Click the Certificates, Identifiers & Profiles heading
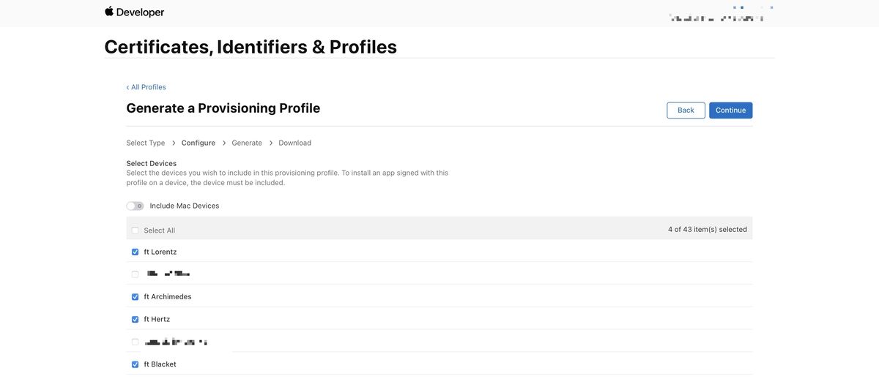Viewport: 879px width, 390px height. pos(251,47)
